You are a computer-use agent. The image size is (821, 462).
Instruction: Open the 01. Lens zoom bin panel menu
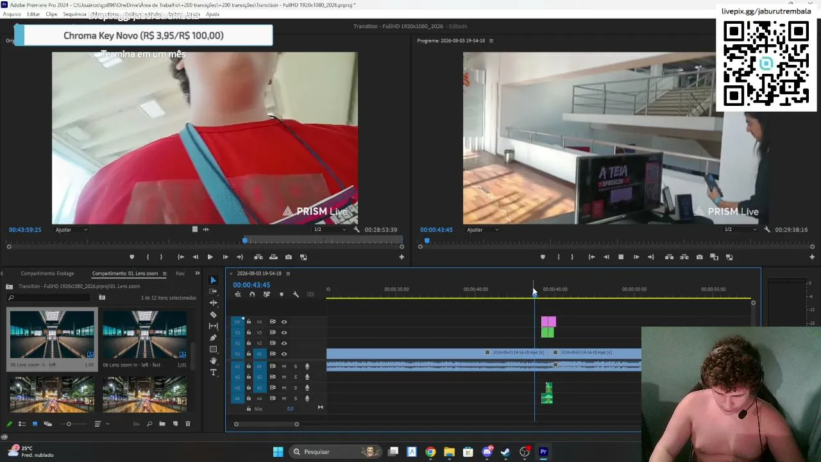click(x=164, y=273)
